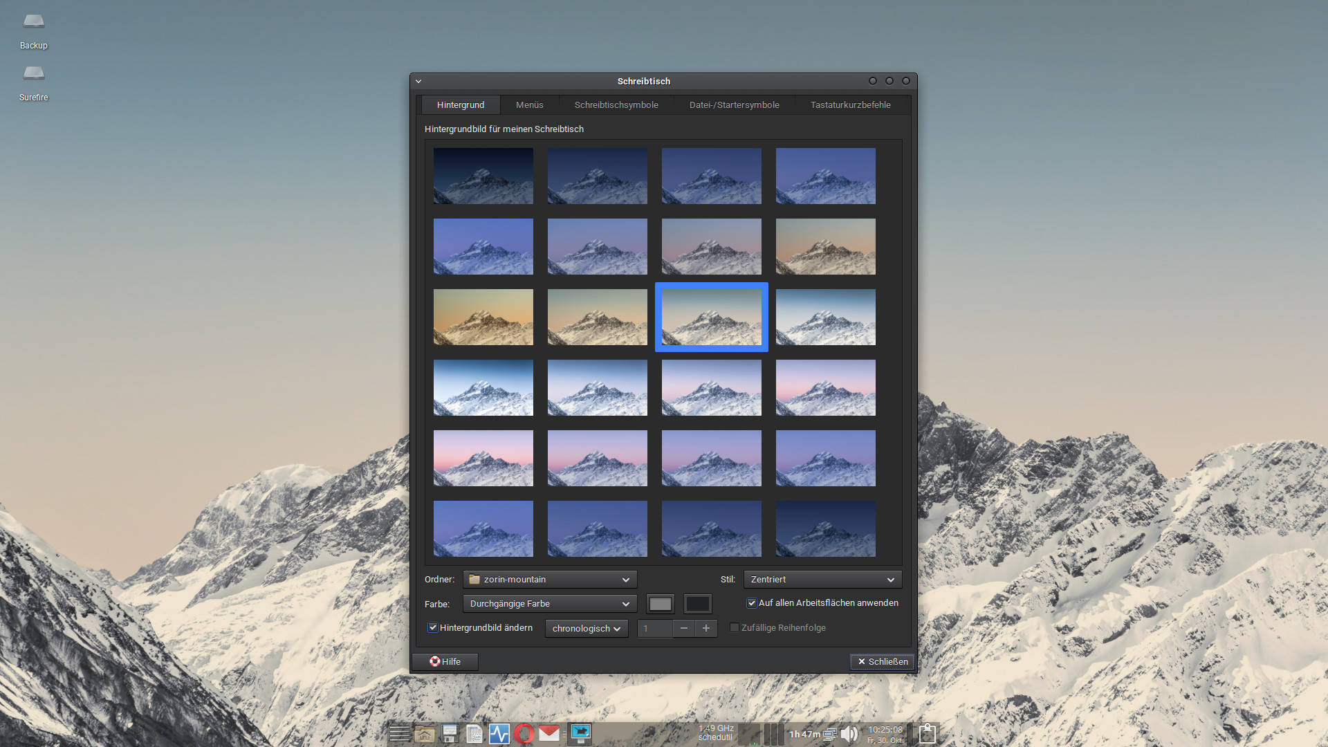Select the Tastaturkurzbefehle tab
This screenshot has height=747, width=1328.
[x=851, y=105]
